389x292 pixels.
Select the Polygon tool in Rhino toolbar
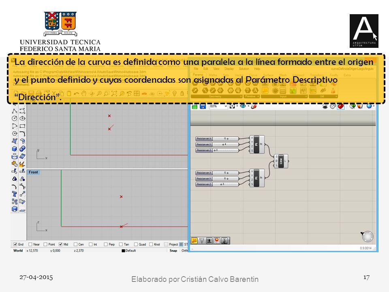coord(15,133)
